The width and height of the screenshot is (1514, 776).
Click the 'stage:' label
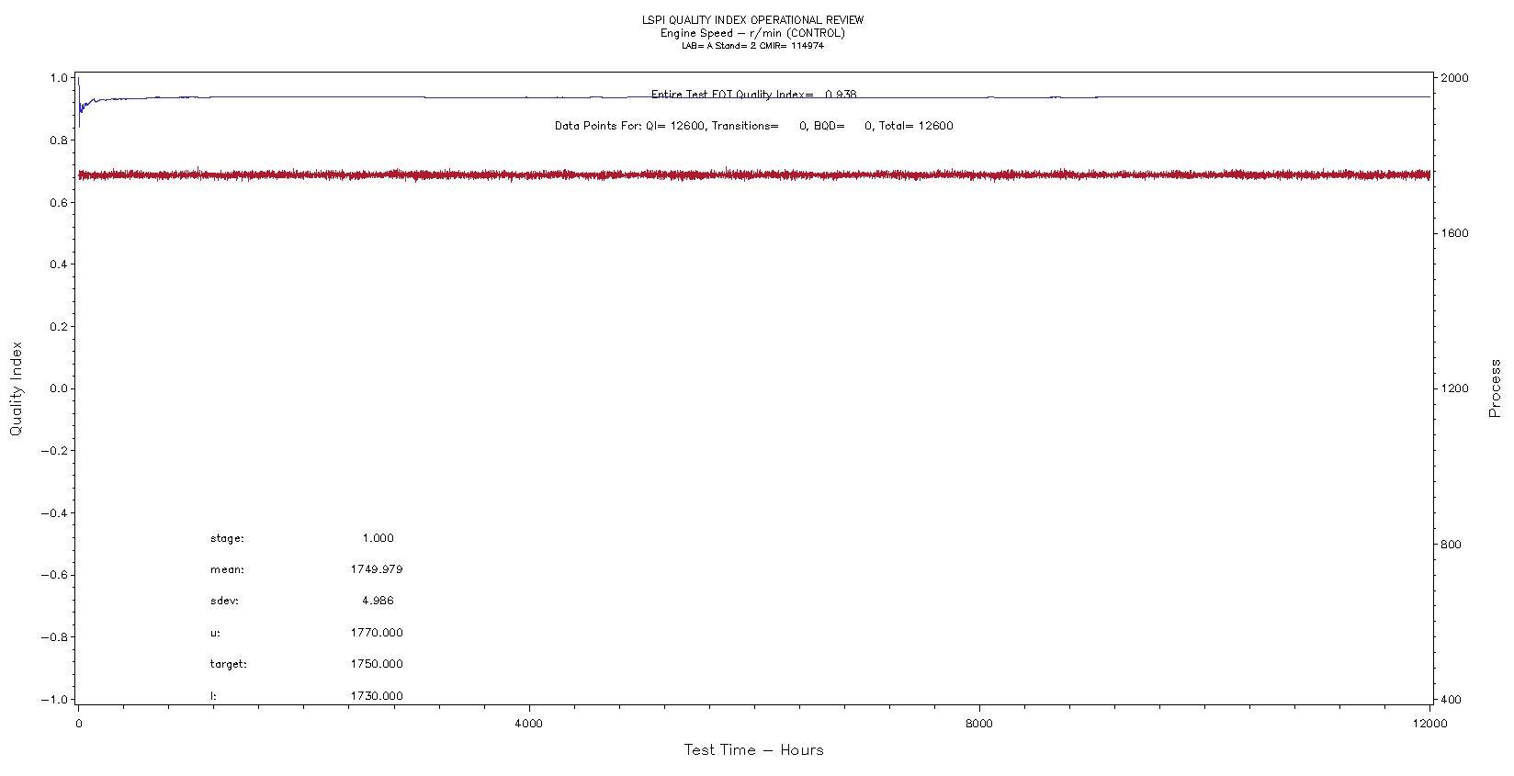(x=227, y=538)
